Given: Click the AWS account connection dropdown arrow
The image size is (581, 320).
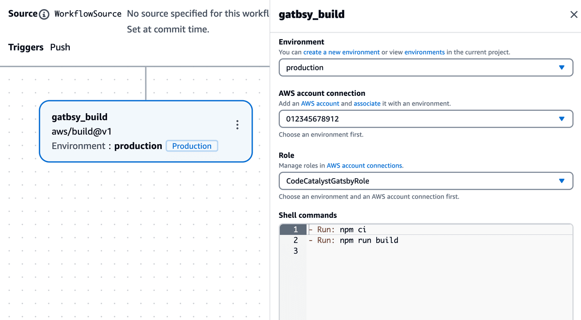Looking at the screenshot, I should point(562,119).
